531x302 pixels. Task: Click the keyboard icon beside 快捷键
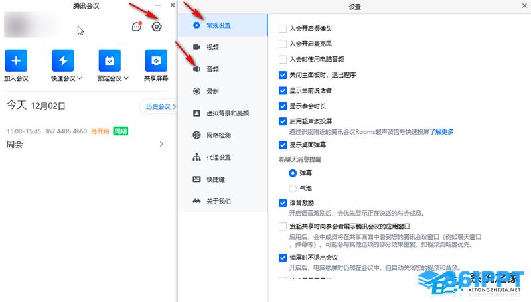pyautogui.click(x=196, y=179)
